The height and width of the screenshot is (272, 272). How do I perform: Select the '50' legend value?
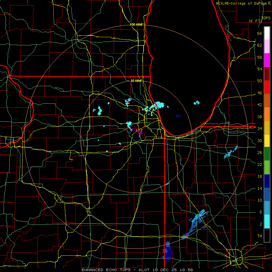click(260, 81)
